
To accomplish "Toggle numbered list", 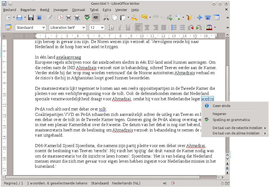I will point(174,27).
